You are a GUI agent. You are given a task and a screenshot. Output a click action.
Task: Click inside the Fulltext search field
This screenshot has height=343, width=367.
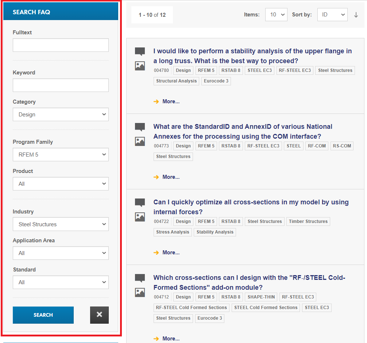61,45
